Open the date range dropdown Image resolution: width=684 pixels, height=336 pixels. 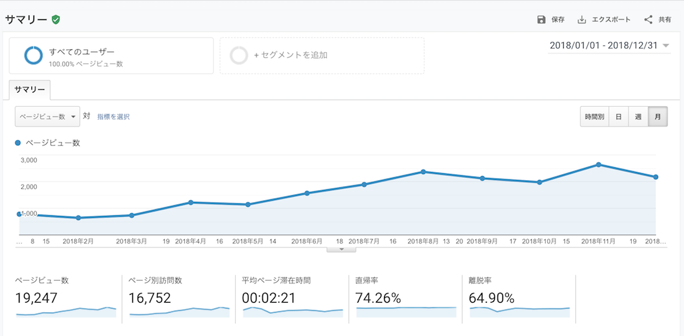(609, 46)
